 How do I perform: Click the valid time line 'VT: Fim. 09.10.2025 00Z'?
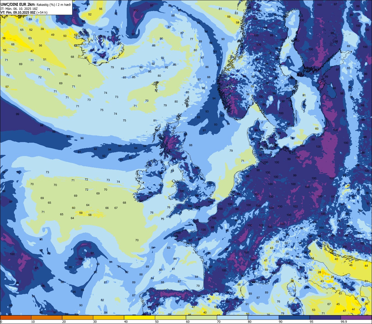coord(18,12)
